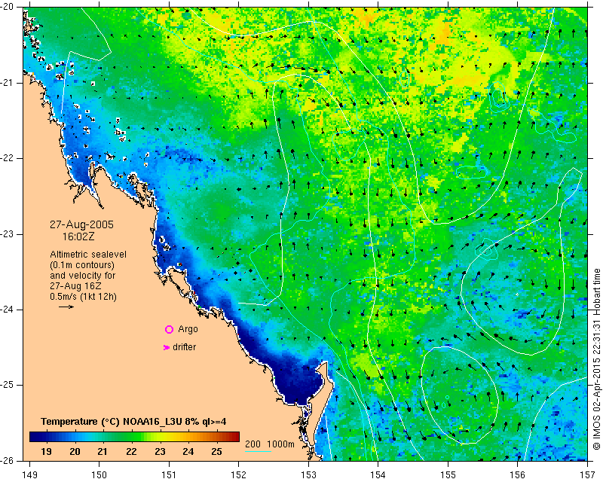Click the 'drifter' legend label
This screenshot has width=603, height=482.
[184, 347]
